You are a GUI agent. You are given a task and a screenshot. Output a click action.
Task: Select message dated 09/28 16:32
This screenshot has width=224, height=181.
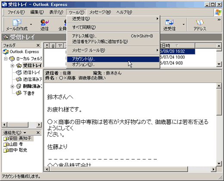click(177, 51)
